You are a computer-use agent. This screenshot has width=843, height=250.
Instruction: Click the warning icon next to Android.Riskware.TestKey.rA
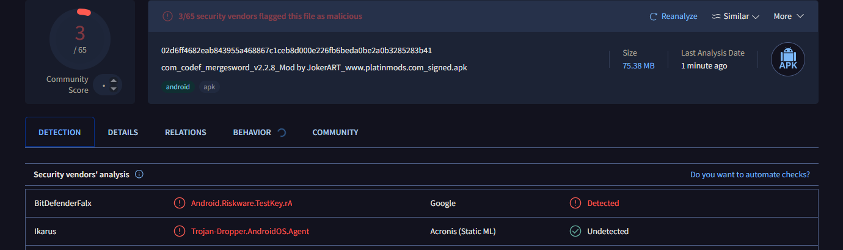179,203
